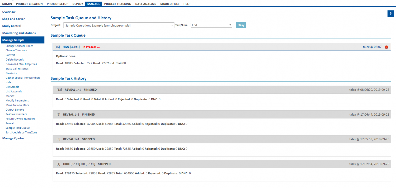
Task: Select the DATA ANALYSIS tab
Action: tap(145, 4)
